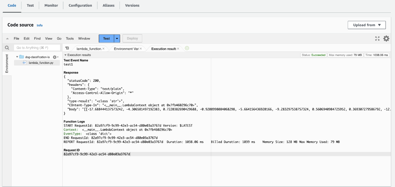Click the END RequestId log line
The width and height of the screenshot is (395, 187).
(x=111, y=138)
